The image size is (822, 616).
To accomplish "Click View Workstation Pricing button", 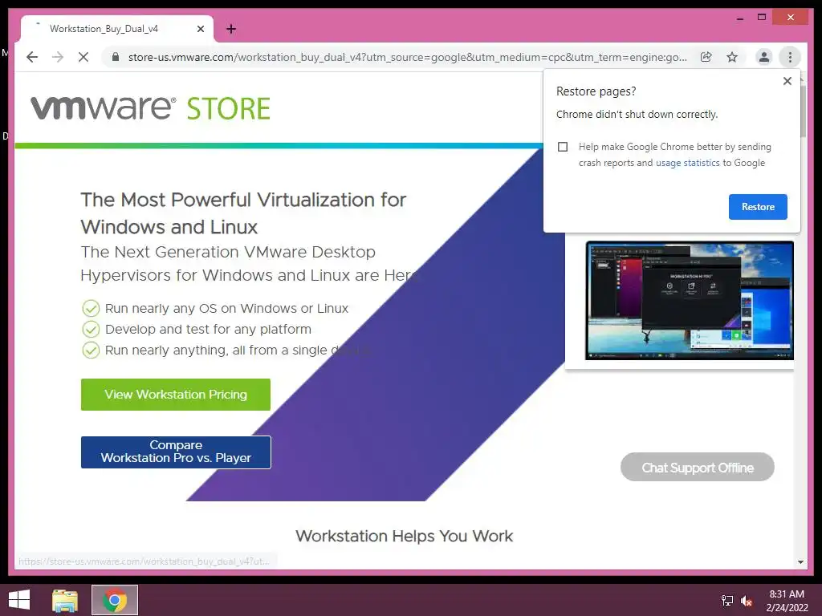I will click(176, 395).
